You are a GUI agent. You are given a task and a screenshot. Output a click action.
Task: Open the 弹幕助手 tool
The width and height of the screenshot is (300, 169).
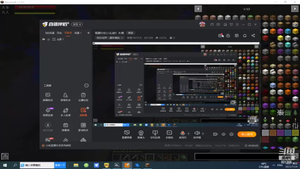48,97
